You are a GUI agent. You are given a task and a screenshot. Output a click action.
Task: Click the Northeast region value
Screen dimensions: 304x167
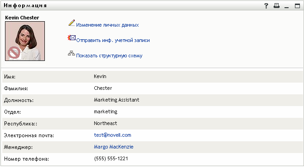pyautogui.click(x=106, y=123)
